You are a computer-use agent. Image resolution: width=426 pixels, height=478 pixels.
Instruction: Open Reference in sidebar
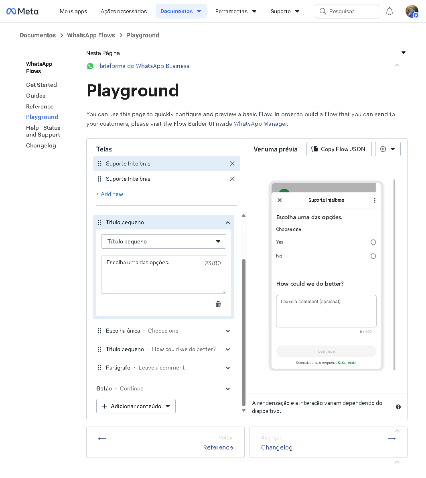point(40,107)
